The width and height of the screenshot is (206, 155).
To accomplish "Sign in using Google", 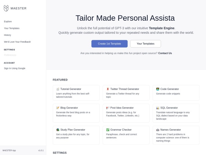I will (x=14, y=68).
